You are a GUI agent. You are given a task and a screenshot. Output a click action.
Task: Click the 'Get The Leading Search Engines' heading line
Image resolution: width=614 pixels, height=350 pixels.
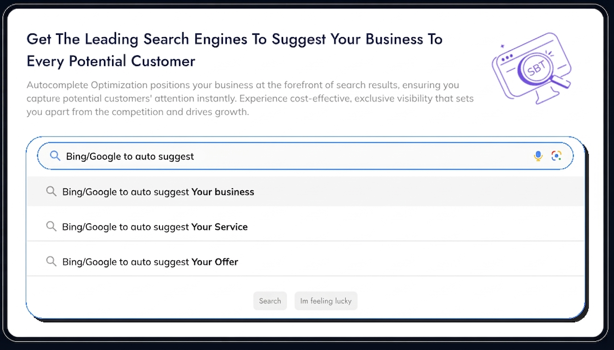pyautogui.click(x=234, y=39)
